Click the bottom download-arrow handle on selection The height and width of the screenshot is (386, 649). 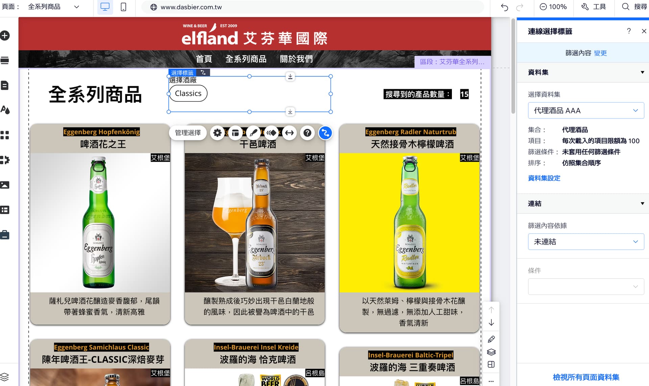pyautogui.click(x=290, y=111)
